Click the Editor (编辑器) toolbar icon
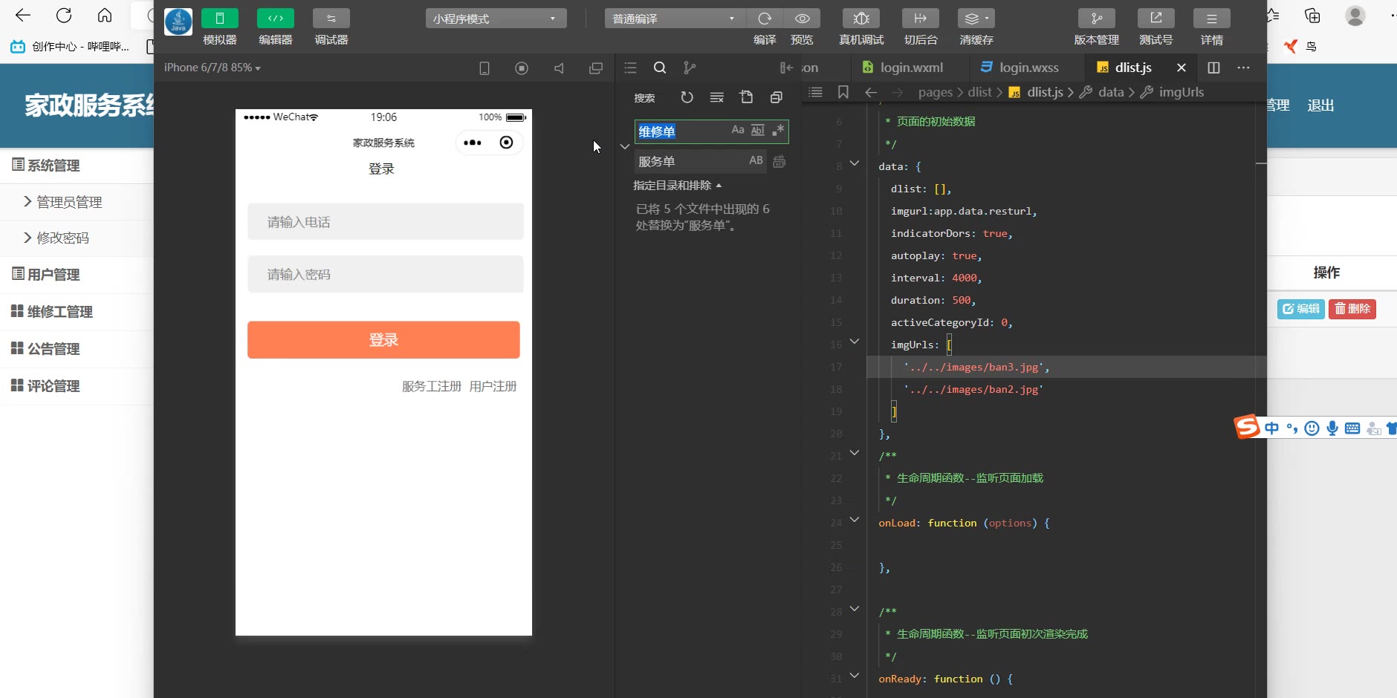 [275, 19]
